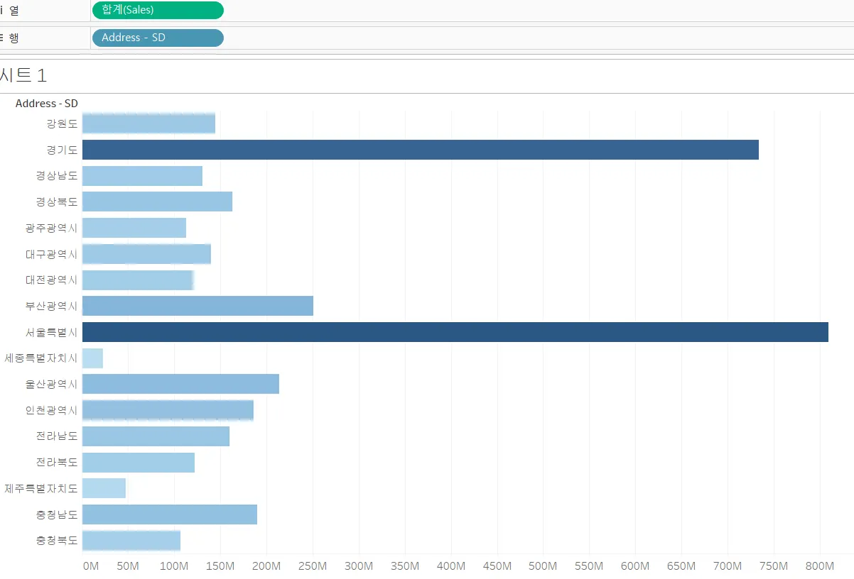Screen dimensions: 854x579
Task: Click the 제주특별자치도 sales bar
Action: [x=104, y=488]
